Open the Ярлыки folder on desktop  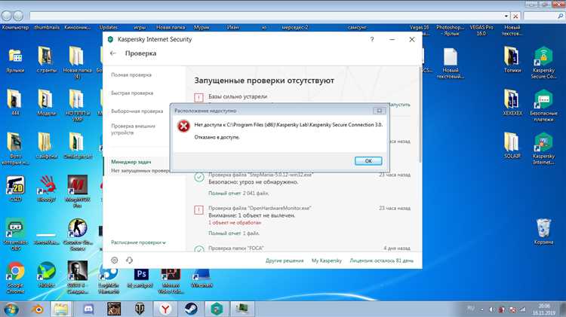(x=15, y=59)
